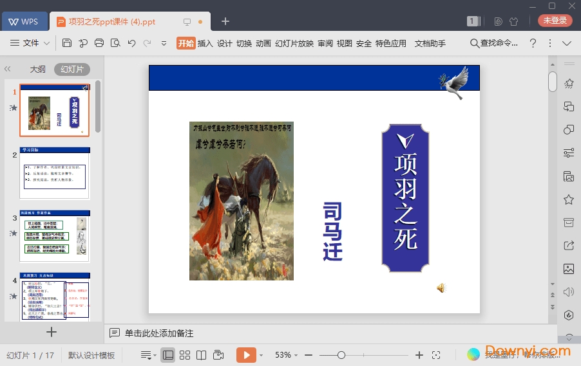Image resolution: width=581 pixels, height=366 pixels.
Task: Click the Save icon in the toolbar
Action: pyautogui.click(x=67, y=43)
